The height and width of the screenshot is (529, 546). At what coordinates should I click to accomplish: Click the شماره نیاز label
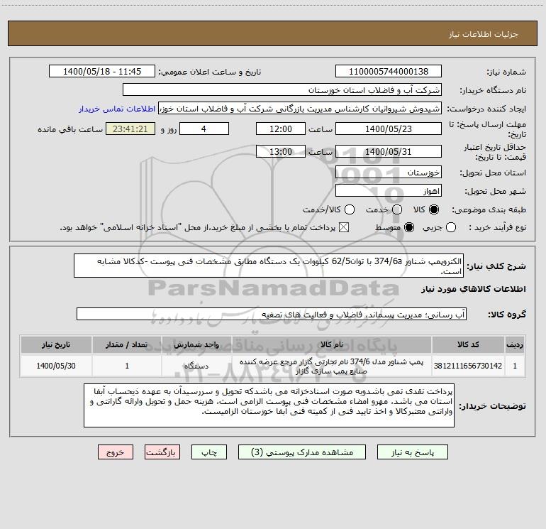click(506, 72)
